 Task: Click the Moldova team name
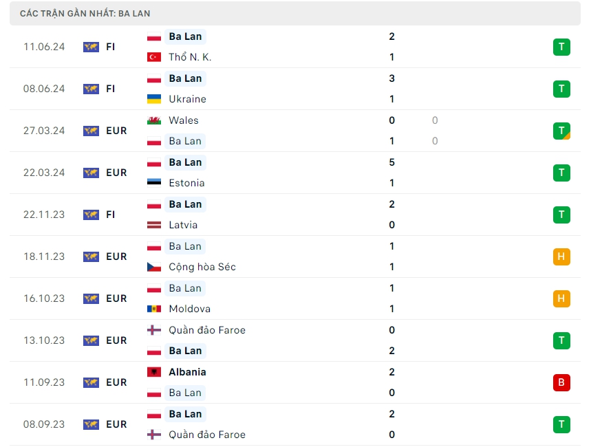[190, 309]
